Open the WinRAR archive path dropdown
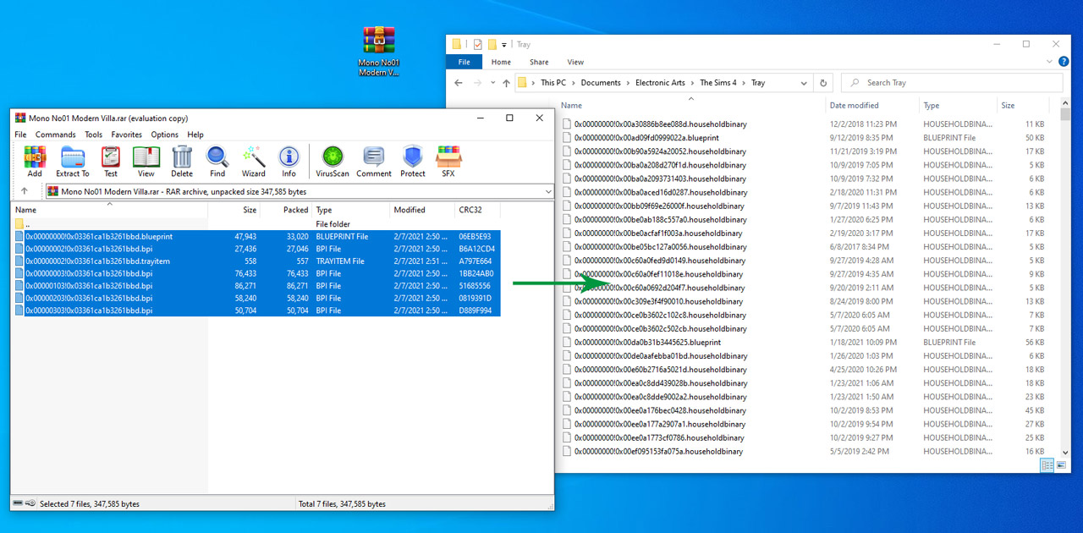Screen dimensions: 1083x533 tap(548, 191)
